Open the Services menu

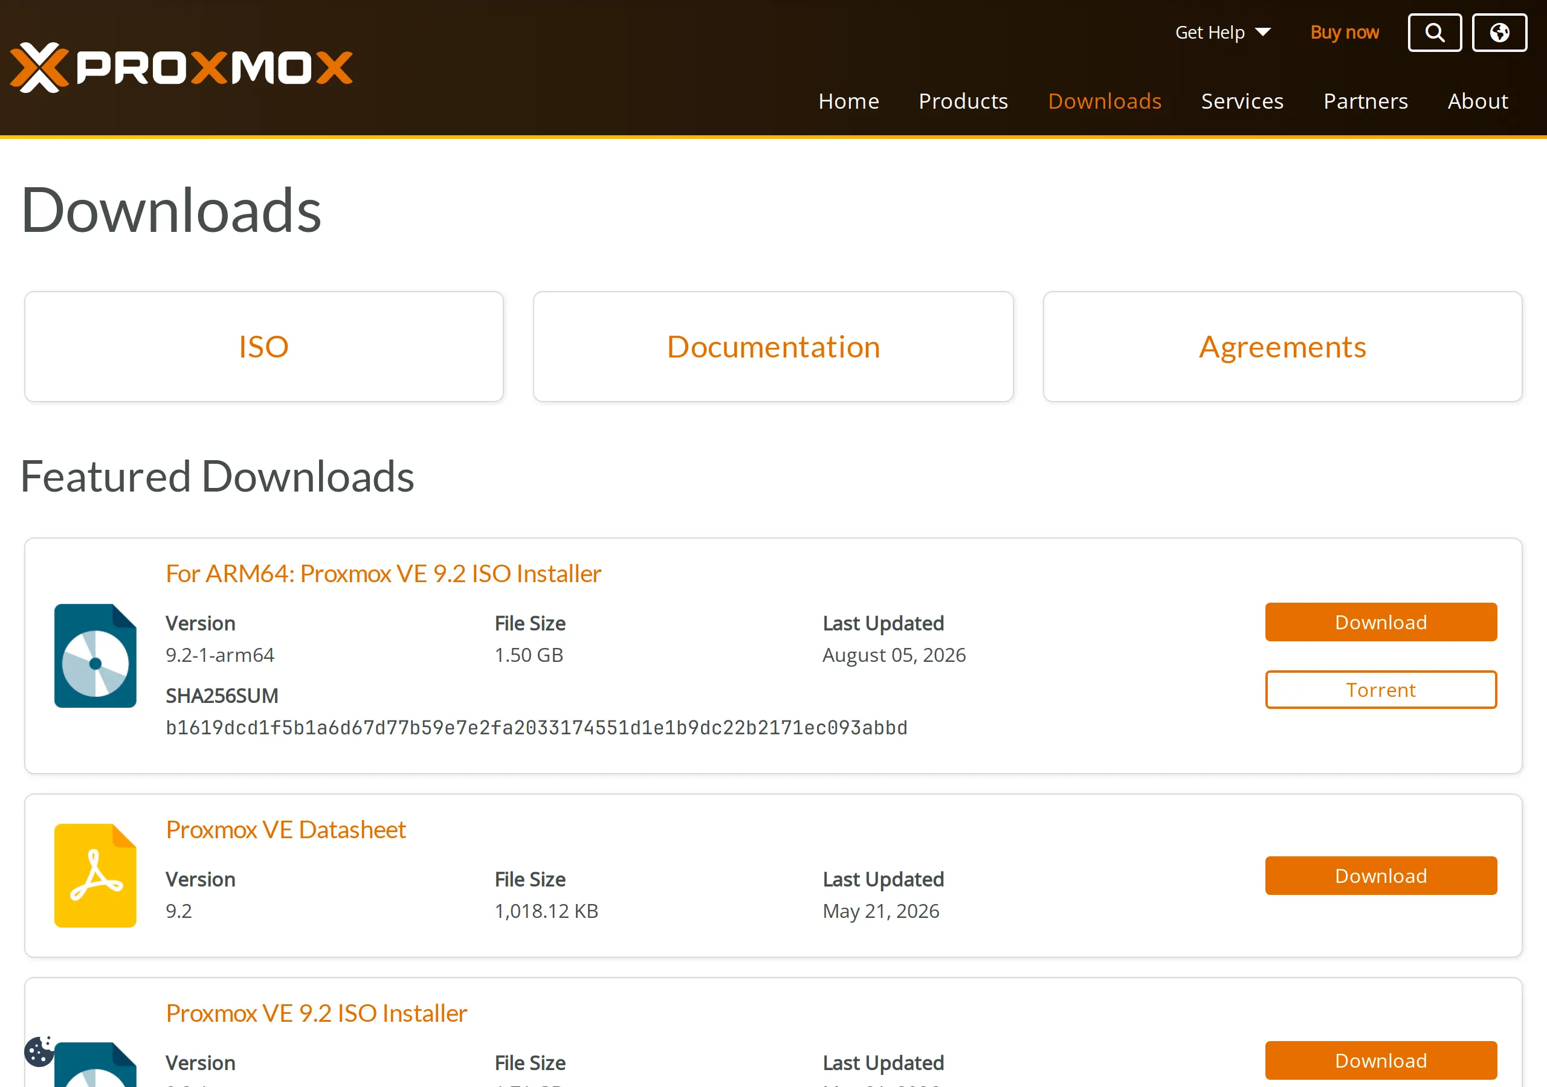pos(1242,101)
